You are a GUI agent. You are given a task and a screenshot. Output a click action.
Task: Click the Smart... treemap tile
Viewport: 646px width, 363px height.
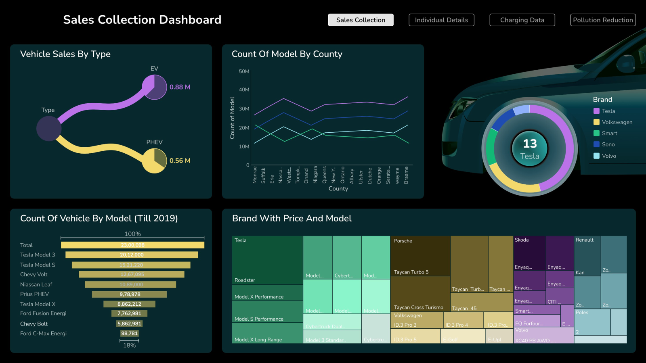537,310
